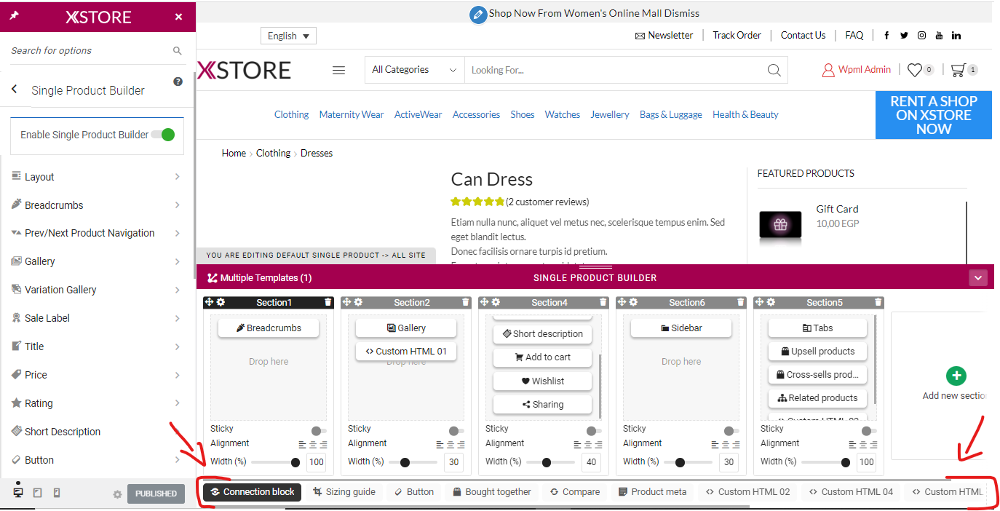Open the Rating settings
This screenshot has height=511, width=1000.
(97, 403)
